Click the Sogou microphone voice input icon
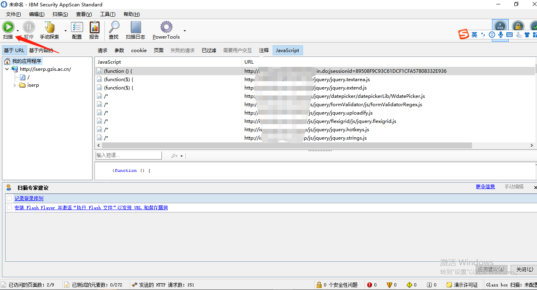Viewport: 537px width, 290px height. pyautogui.click(x=501, y=35)
